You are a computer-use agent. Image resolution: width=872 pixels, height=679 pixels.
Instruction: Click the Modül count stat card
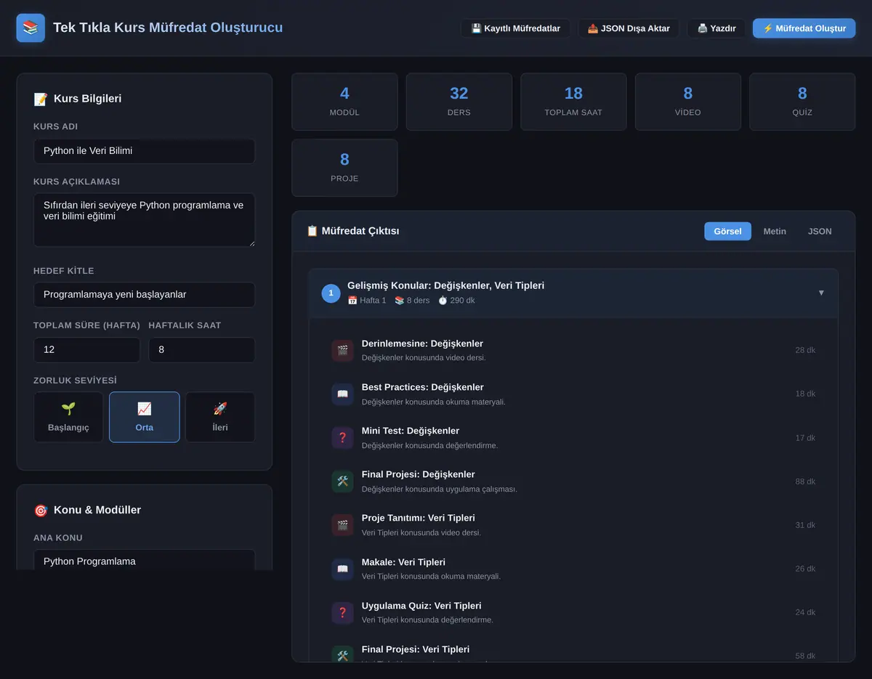point(344,102)
